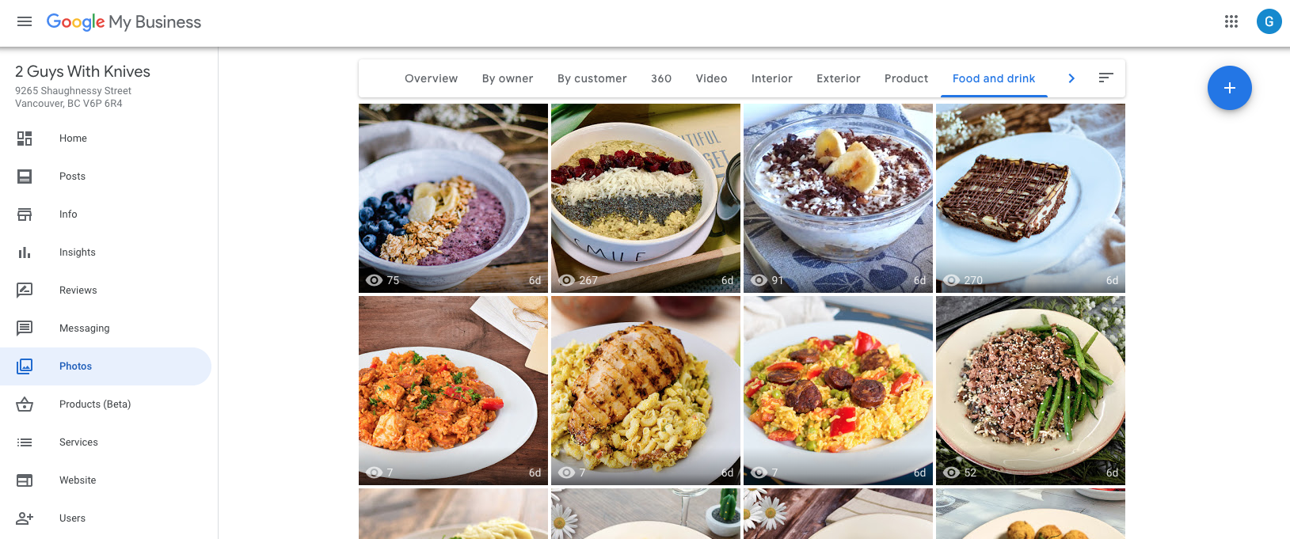
Task: Open the blueberry smoothie bowl photo
Action: pyautogui.click(x=453, y=198)
